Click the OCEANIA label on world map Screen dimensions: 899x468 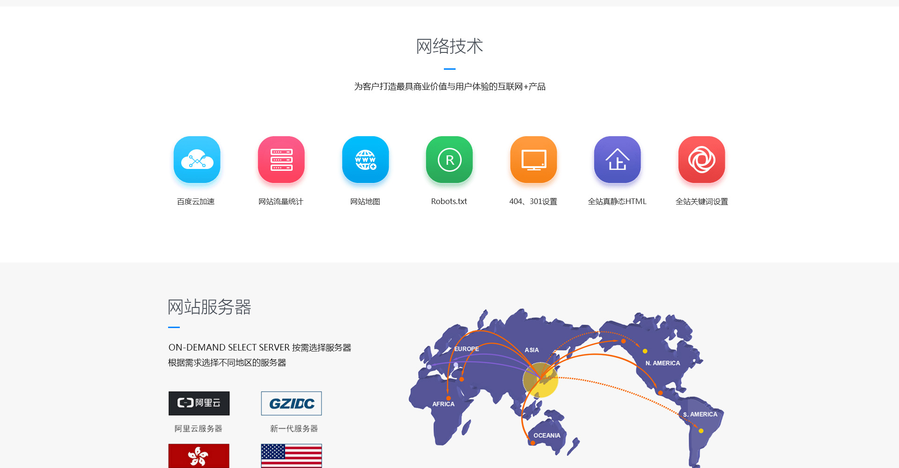[546, 436]
